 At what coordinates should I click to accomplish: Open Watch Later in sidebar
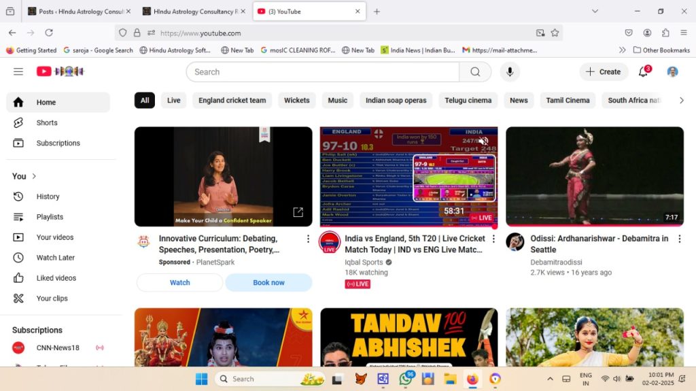[58, 258]
